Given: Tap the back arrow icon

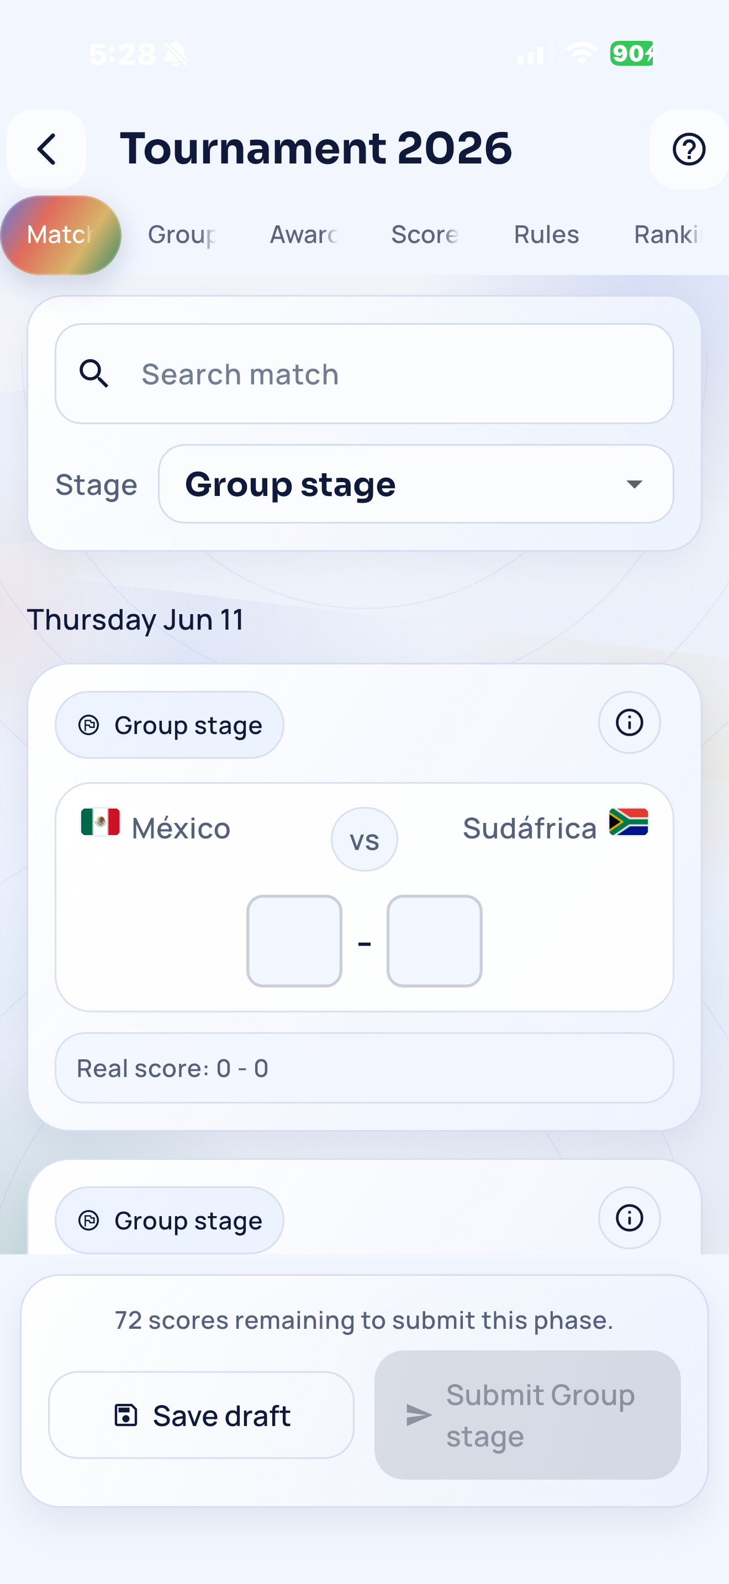Looking at the screenshot, I should 47,149.
